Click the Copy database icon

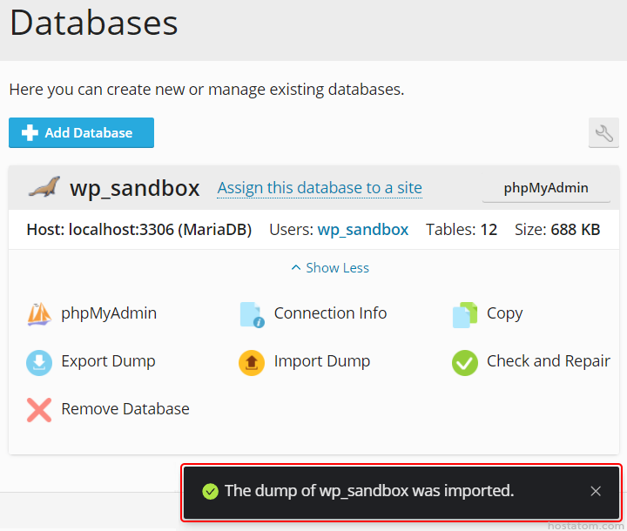tap(465, 314)
